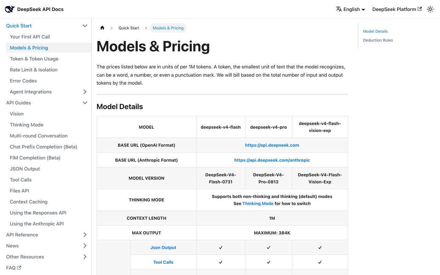Image resolution: width=440 pixels, height=275 pixels.
Task: Click the MAXIMUM: 384K cell
Action: point(272,233)
